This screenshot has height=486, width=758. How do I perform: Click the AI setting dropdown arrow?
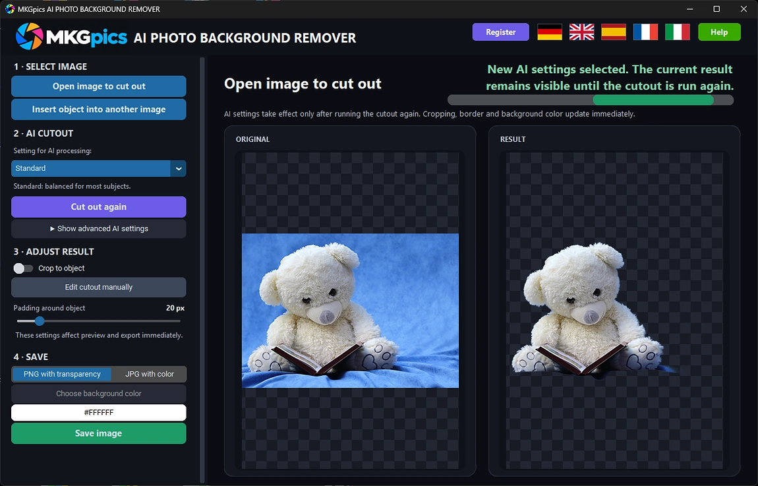click(179, 168)
